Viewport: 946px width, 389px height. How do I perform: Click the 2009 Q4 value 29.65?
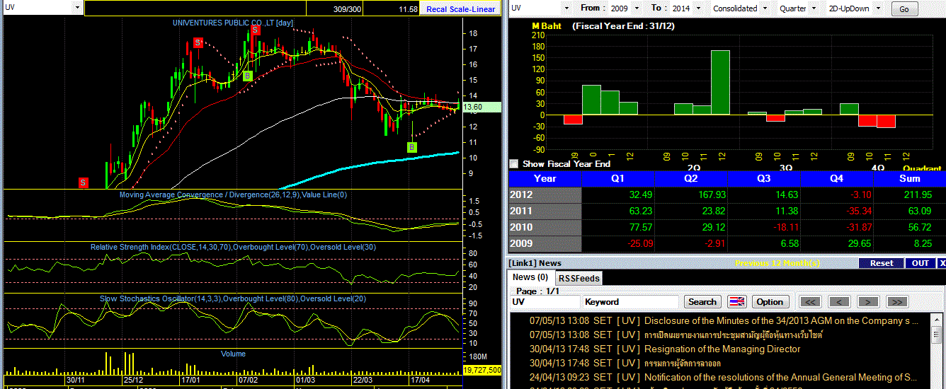point(858,243)
